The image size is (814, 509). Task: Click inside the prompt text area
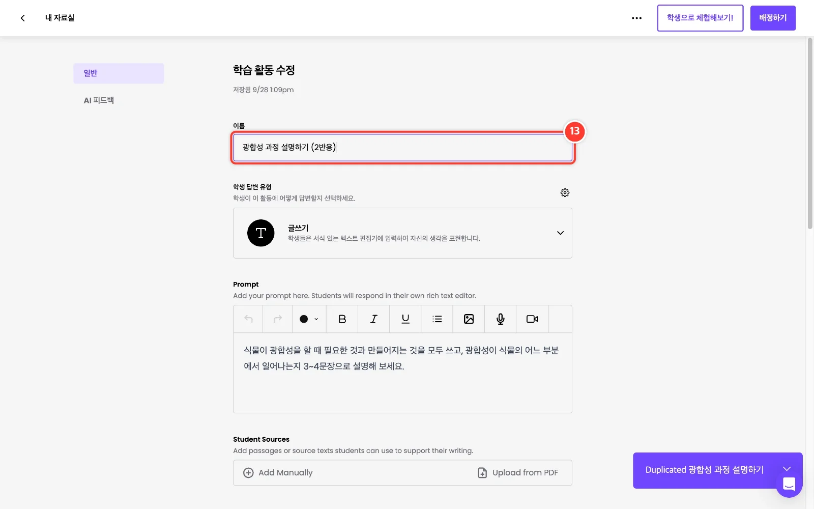point(403,373)
